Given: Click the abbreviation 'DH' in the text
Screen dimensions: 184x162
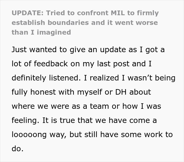Looking at the screenshot, I should (121, 92).
